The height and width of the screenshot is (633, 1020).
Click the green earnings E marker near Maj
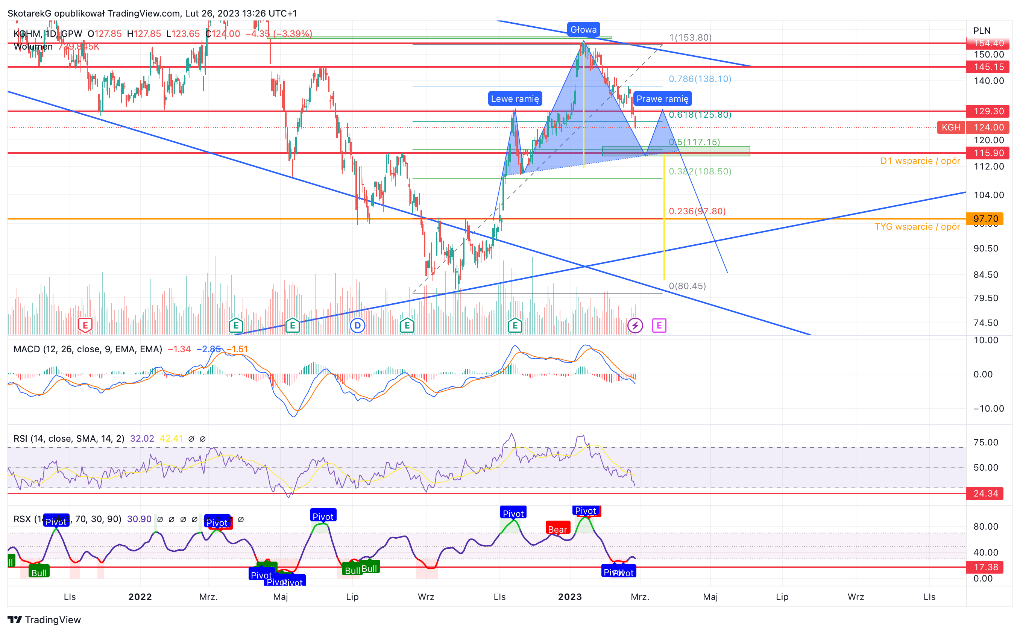292,325
